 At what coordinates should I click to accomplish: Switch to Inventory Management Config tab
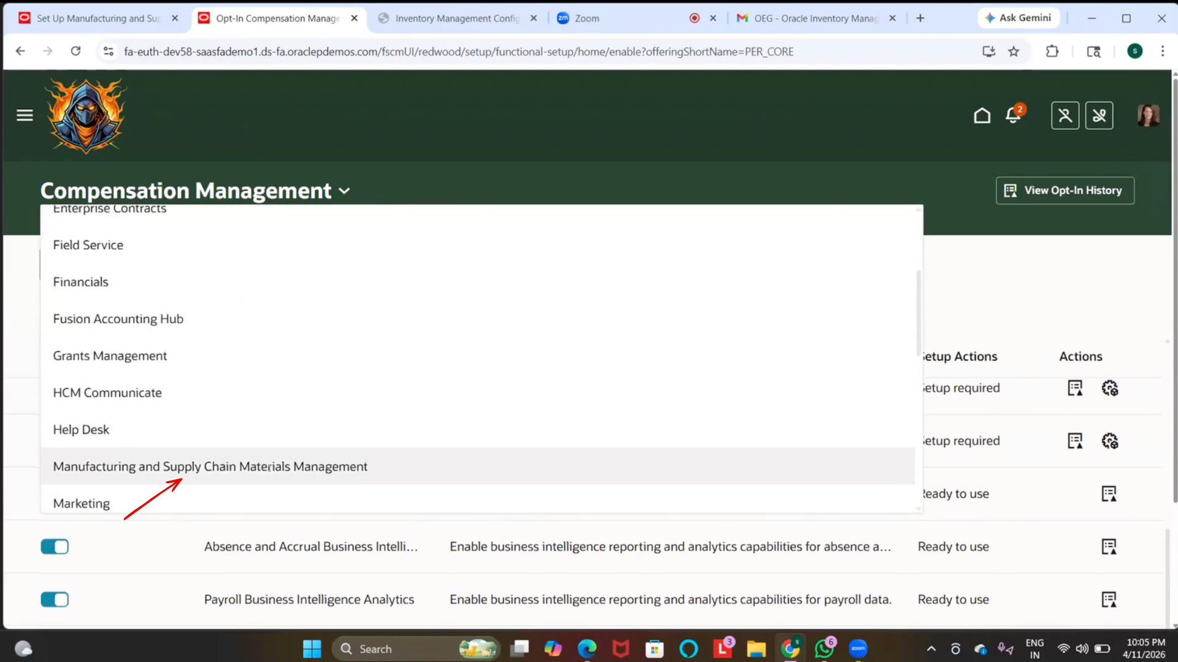point(457,18)
